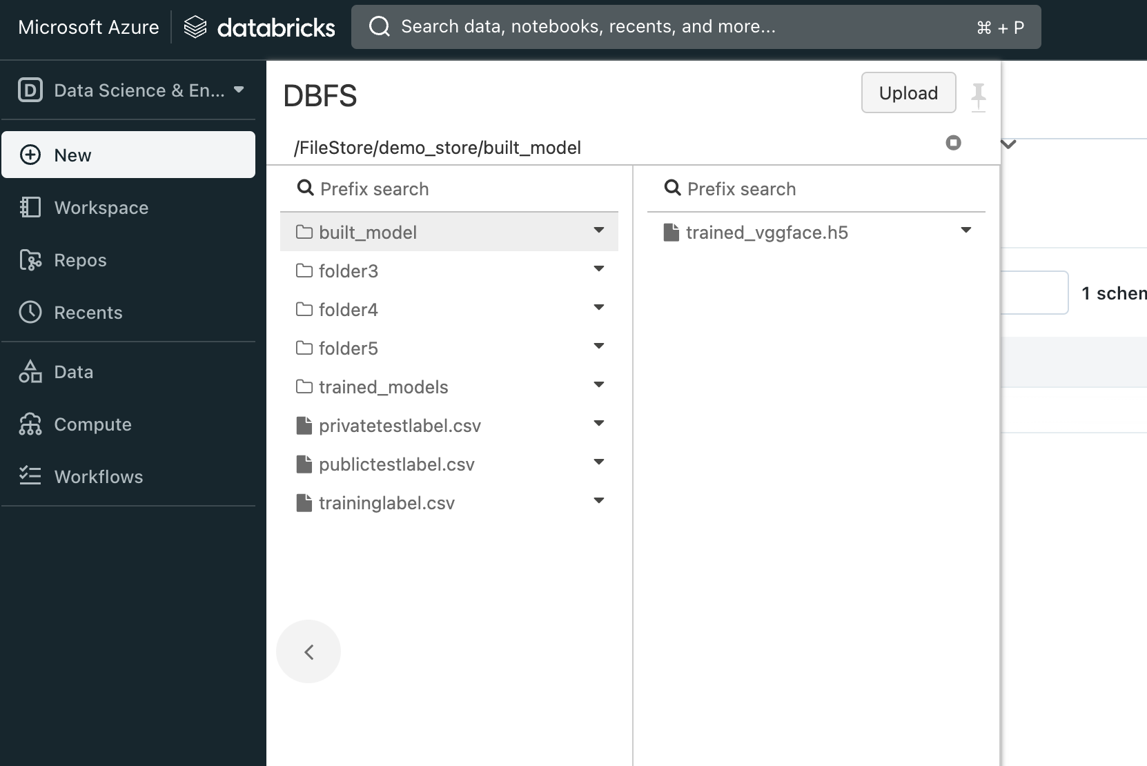Open the folder5 dropdown arrow
This screenshot has height=766, width=1147.
[x=599, y=346]
